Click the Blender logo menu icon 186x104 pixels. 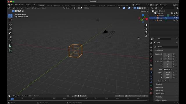[9, 5]
